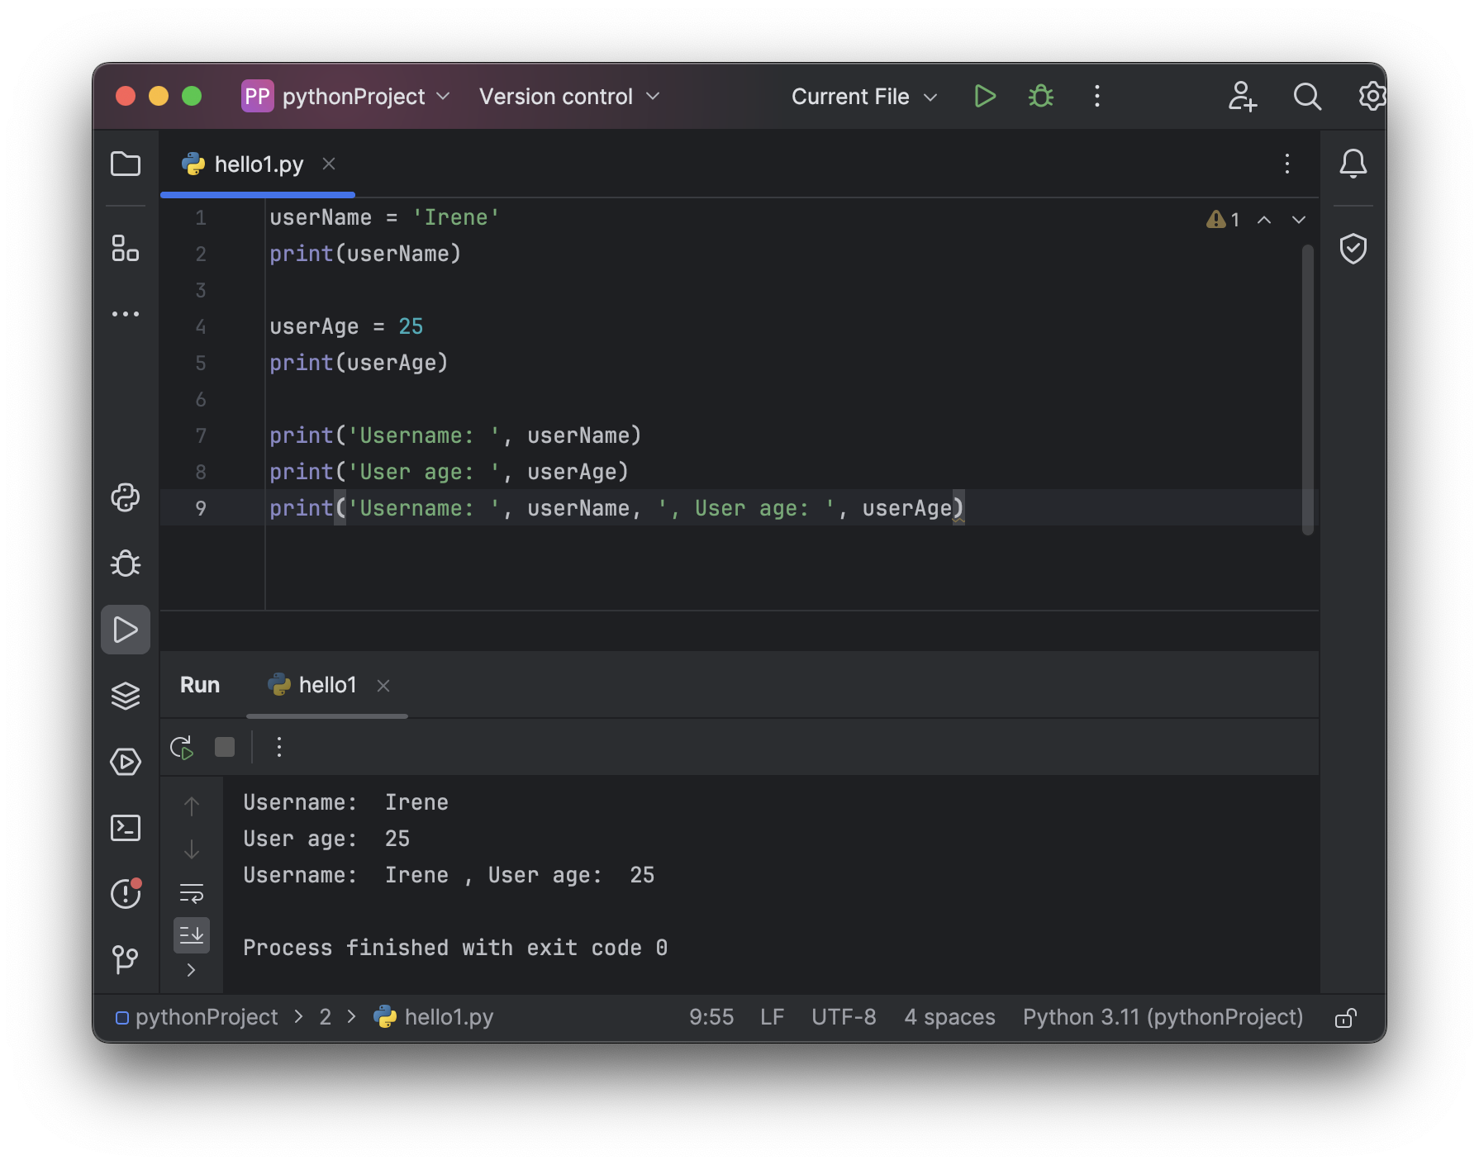Viewport: 1479px width, 1165px height.
Task: Start debugging with the bug icon
Action: 1040,97
